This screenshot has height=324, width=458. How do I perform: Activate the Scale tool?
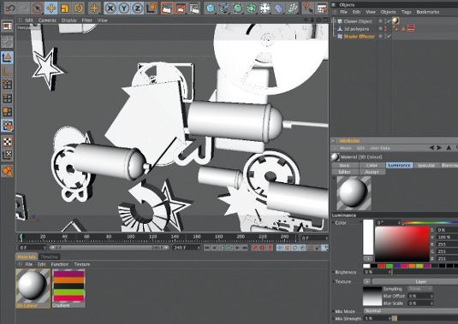(x=64, y=8)
